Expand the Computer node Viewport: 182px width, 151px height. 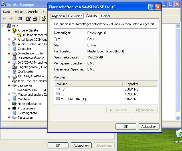9,49
